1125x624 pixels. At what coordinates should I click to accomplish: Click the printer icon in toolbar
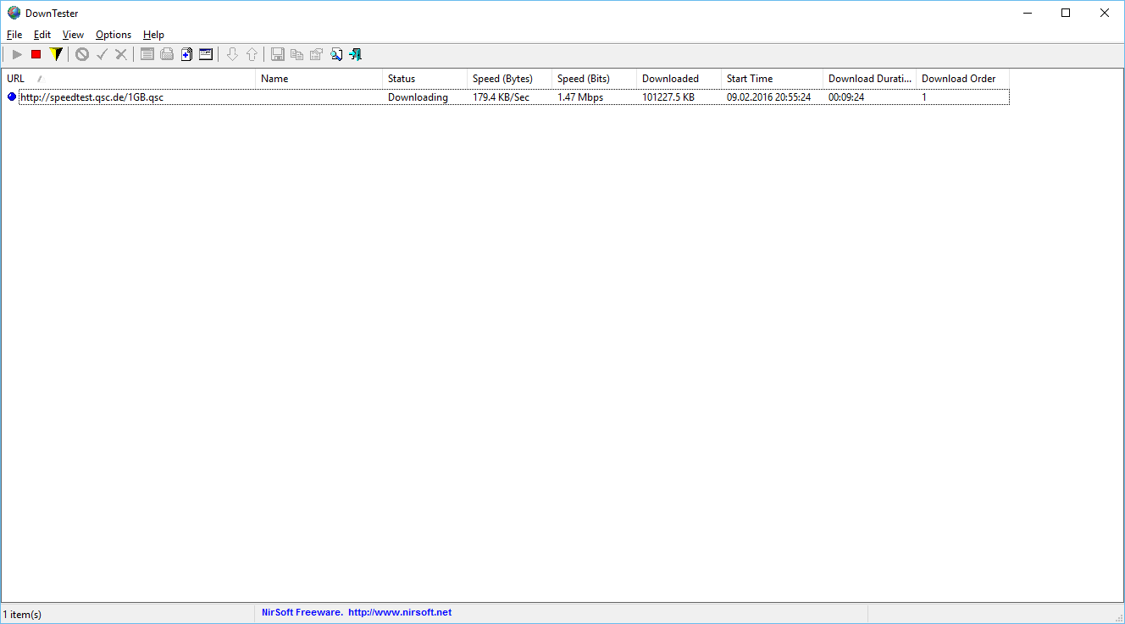[167, 54]
